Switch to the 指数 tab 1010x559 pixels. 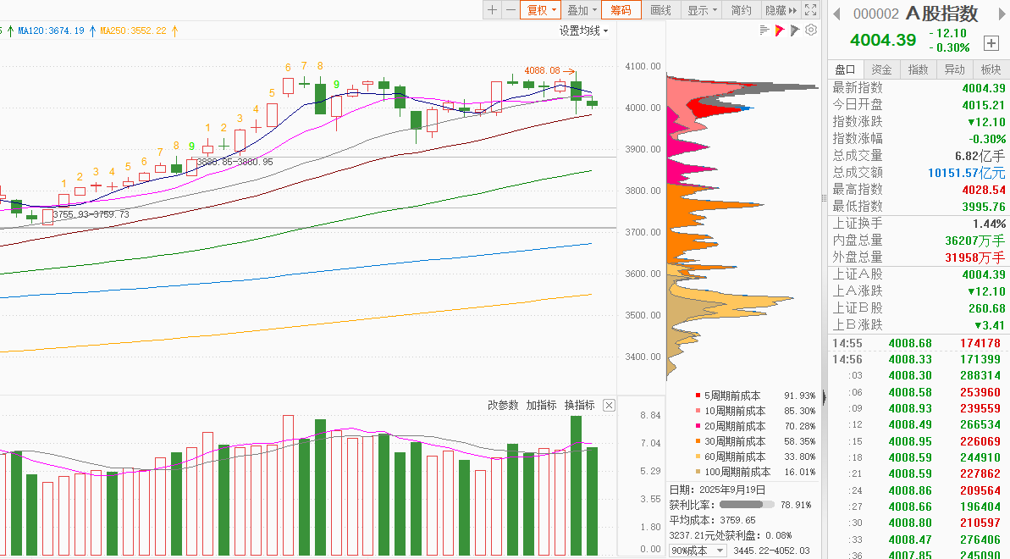(x=918, y=69)
